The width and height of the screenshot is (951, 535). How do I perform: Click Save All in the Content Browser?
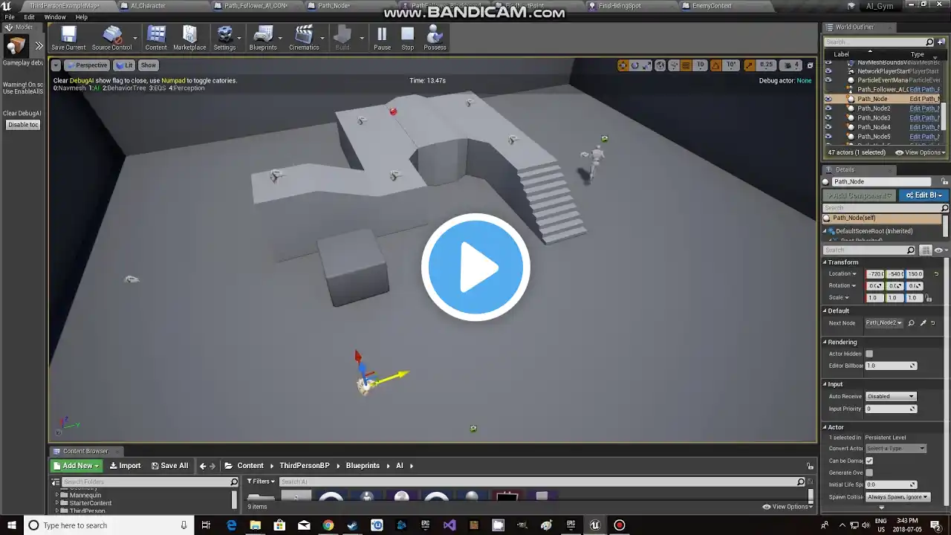coord(169,466)
